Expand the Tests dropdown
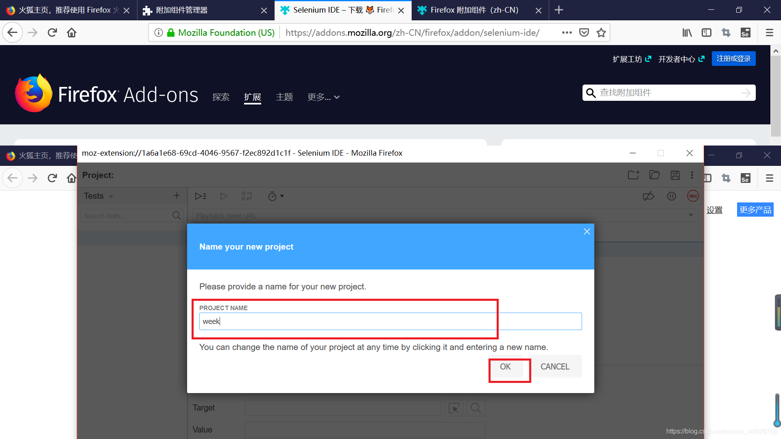The image size is (781, 439). coord(98,196)
